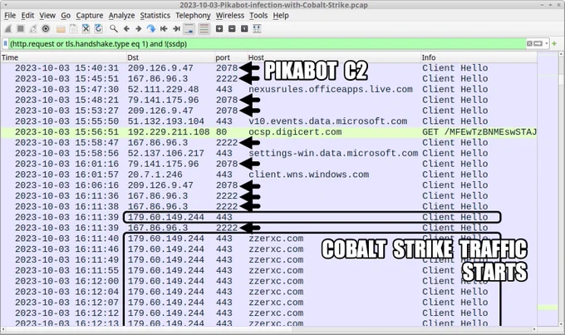
Task: Add a display filter button with plus
Action: [554, 43]
